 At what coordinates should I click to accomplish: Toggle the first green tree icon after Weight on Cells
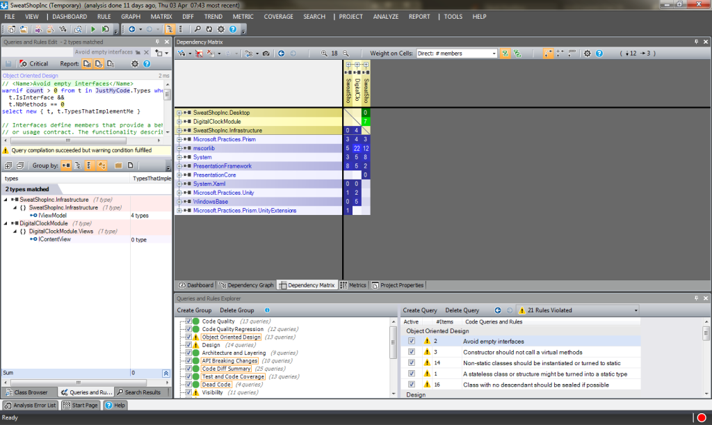505,53
